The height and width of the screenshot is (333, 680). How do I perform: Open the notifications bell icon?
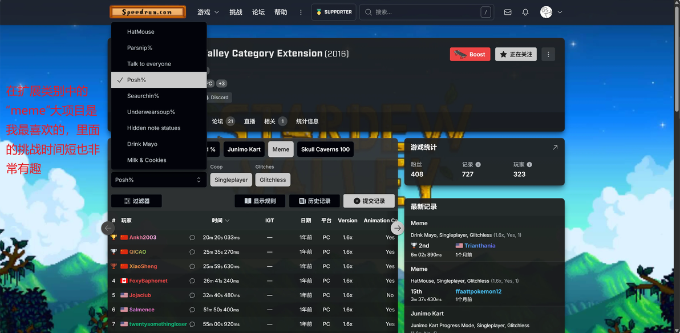click(525, 12)
